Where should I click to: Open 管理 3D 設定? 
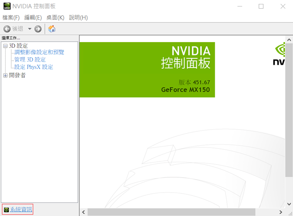coord(30,59)
